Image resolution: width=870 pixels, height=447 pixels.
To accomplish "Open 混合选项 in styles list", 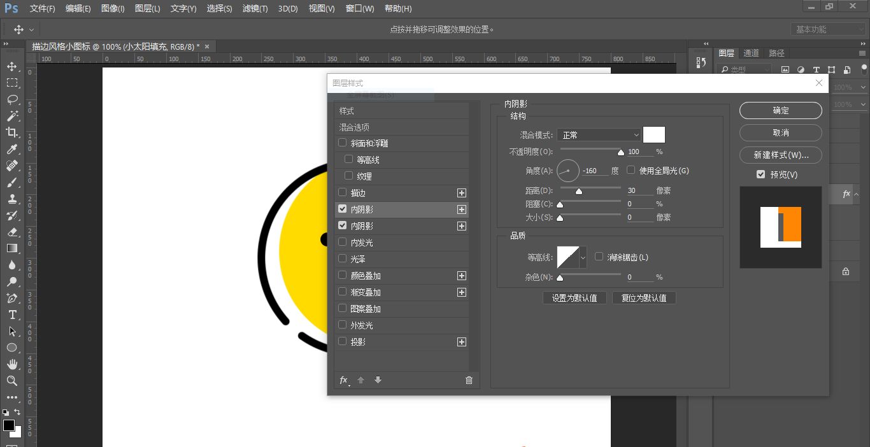I will point(401,127).
